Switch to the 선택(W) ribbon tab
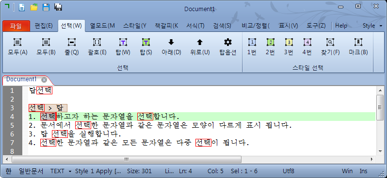Image resolution: width=387 pixels, height=178 pixels. (71, 26)
